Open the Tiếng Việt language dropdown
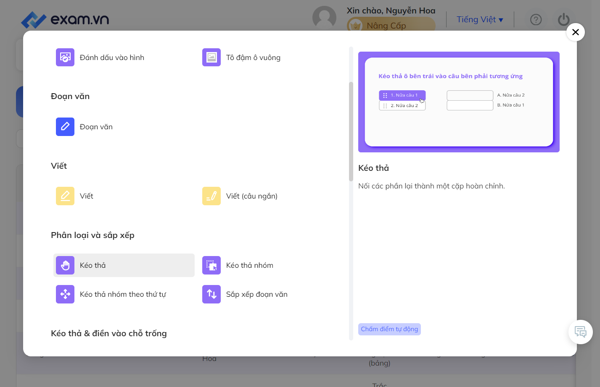Screen dimensions: 600x387 480,20
